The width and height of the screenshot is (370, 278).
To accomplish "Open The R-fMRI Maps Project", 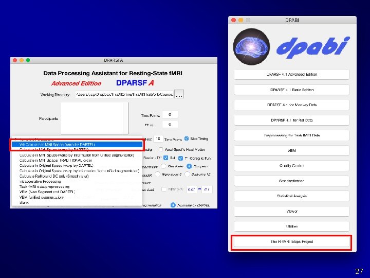I will coord(292,241).
